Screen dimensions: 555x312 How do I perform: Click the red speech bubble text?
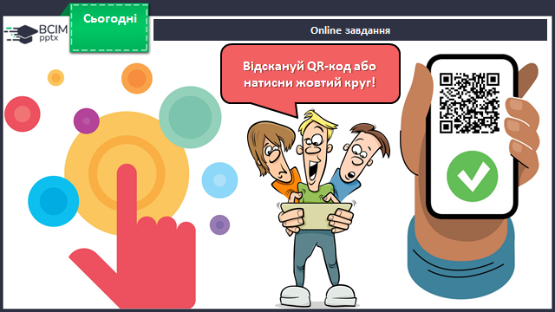coord(310,75)
